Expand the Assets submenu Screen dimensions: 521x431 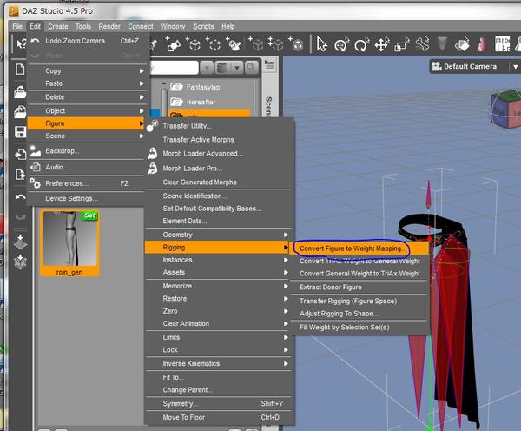[218, 272]
